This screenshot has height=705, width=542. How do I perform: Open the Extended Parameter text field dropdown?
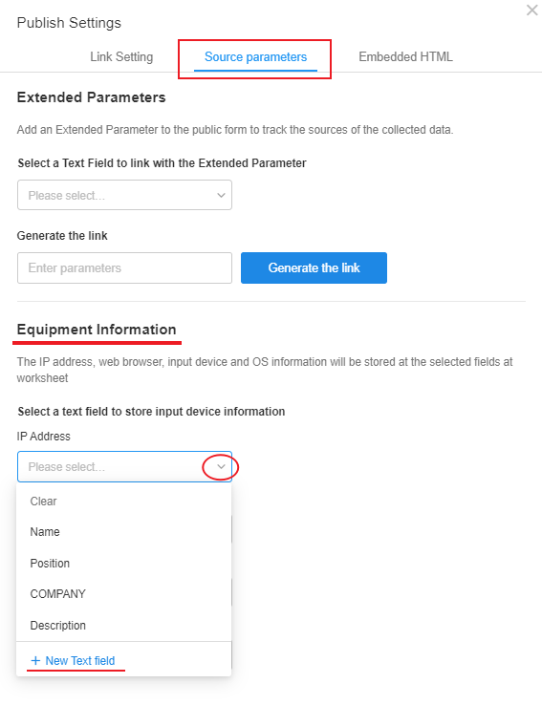(x=124, y=195)
